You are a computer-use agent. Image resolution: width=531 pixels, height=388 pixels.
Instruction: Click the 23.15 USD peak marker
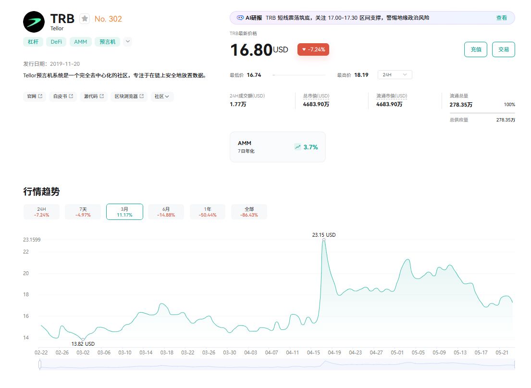pos(324,240)
